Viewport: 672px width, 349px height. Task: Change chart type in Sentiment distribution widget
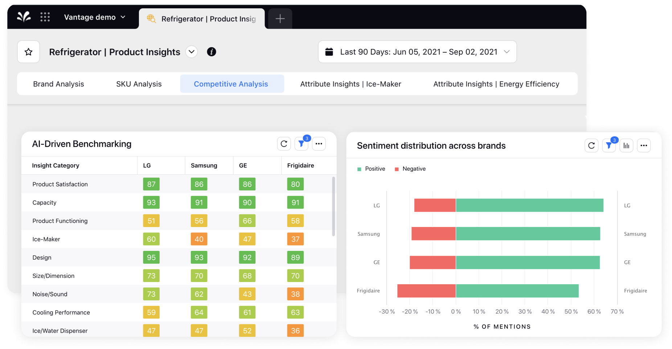(626, 146)
